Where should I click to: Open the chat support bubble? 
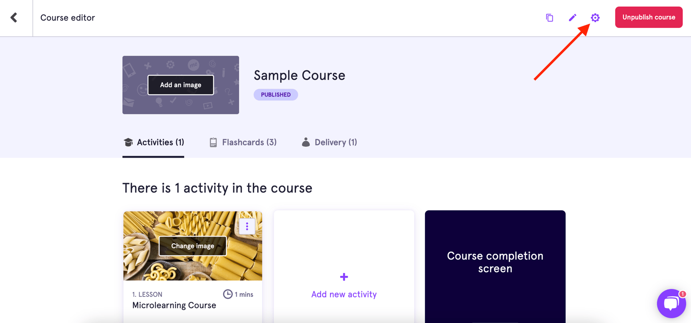tap(671, 303)
